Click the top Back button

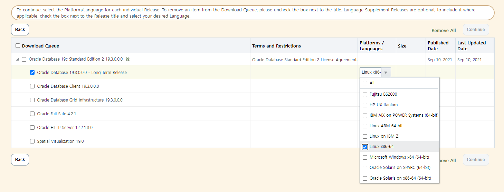click(20, 30)
